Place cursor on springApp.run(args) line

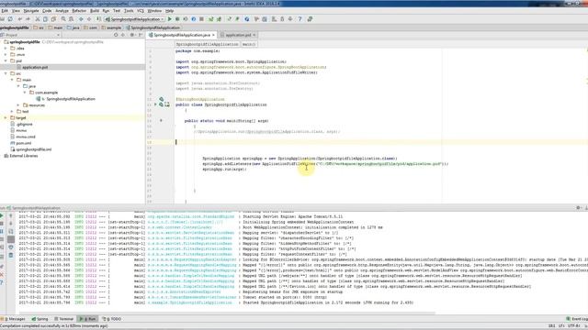pos(224,169)
